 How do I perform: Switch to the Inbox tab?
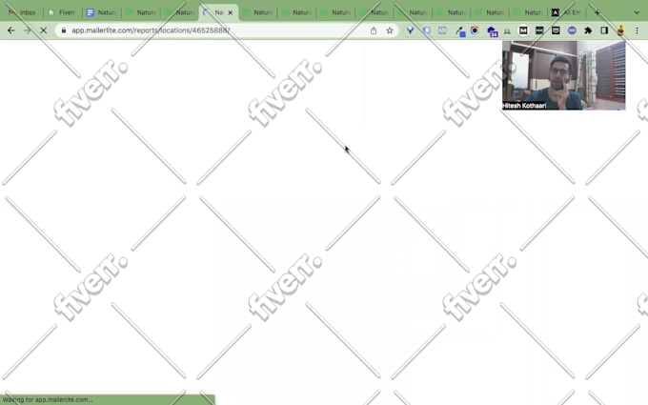click(23, 12)
